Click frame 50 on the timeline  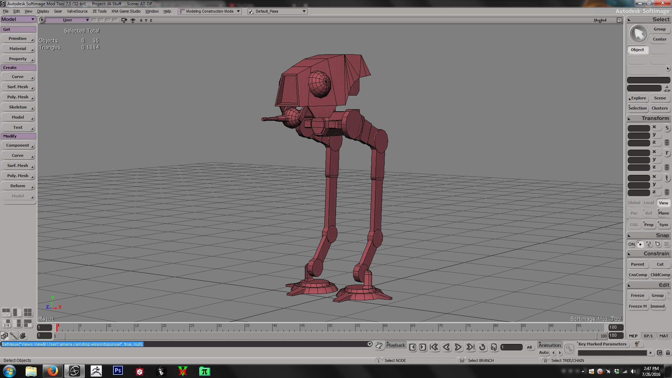[x=328, y=328]
